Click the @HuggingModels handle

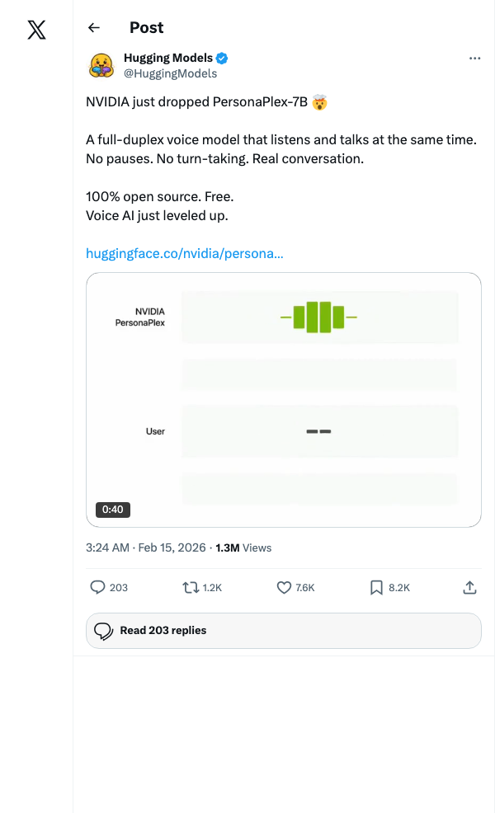click(171, 73)
